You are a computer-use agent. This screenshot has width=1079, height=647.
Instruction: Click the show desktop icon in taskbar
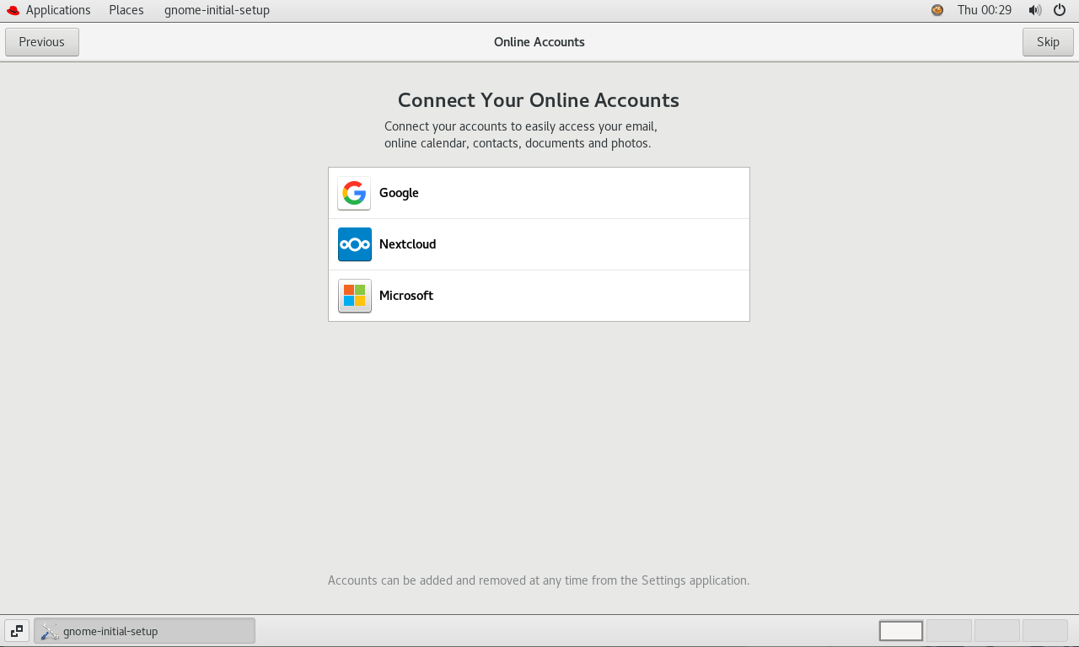click(17, 630)
